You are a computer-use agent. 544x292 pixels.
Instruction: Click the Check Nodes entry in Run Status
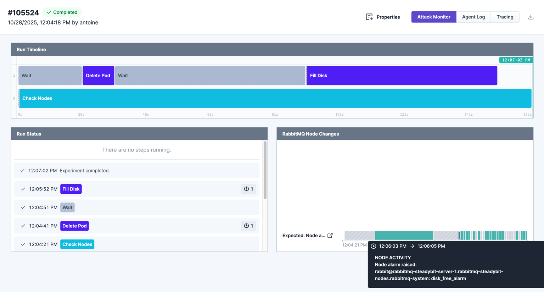(x=77, y=244)
